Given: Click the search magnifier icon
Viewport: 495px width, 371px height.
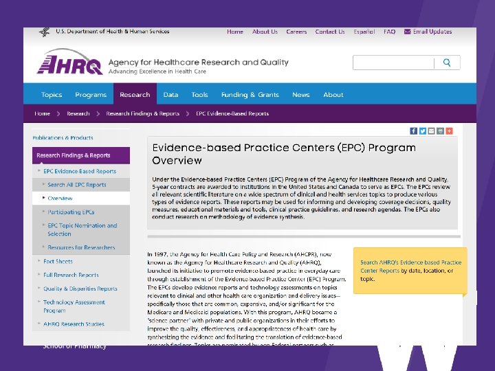Looking at the screenshot, I should [x=447, y=63].
